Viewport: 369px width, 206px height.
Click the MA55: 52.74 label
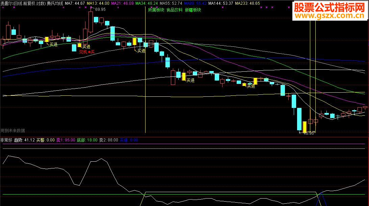pos(171,3)
